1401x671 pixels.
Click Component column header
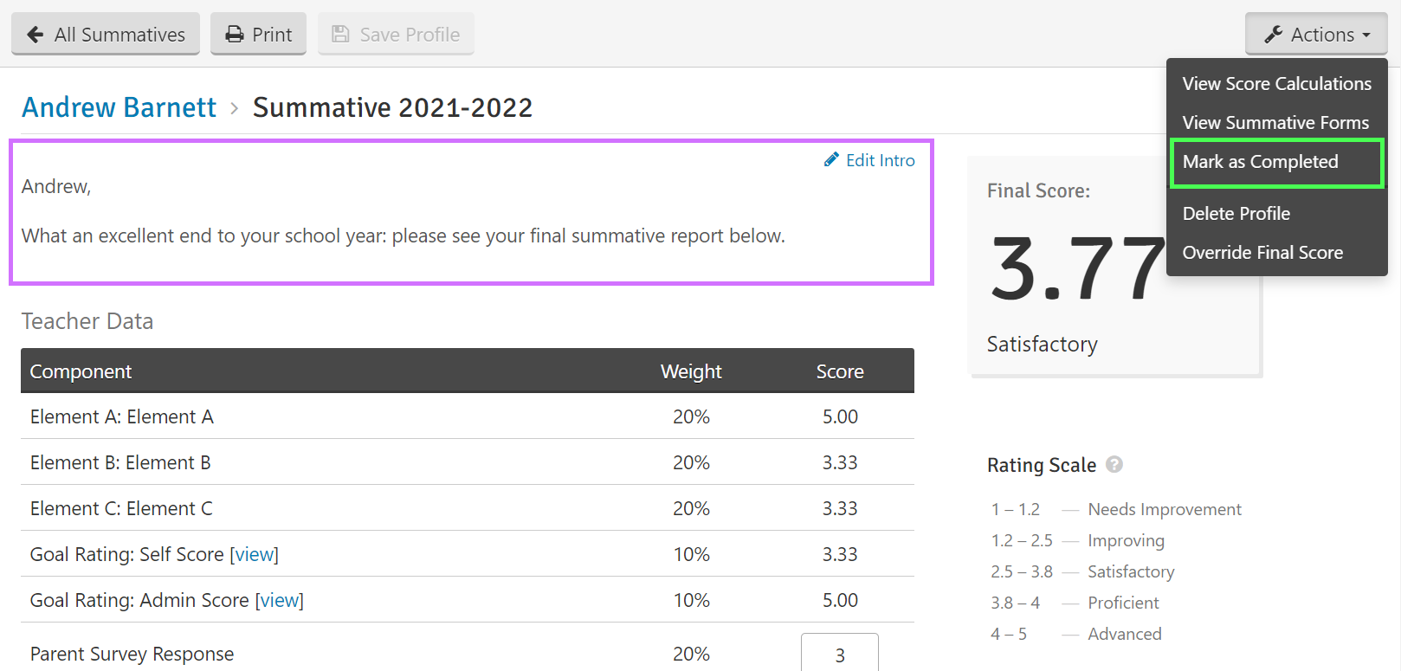[x=81, y=371]
